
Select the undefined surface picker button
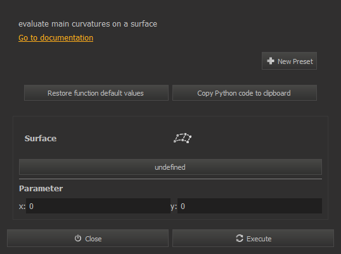(x=170, y=167)
